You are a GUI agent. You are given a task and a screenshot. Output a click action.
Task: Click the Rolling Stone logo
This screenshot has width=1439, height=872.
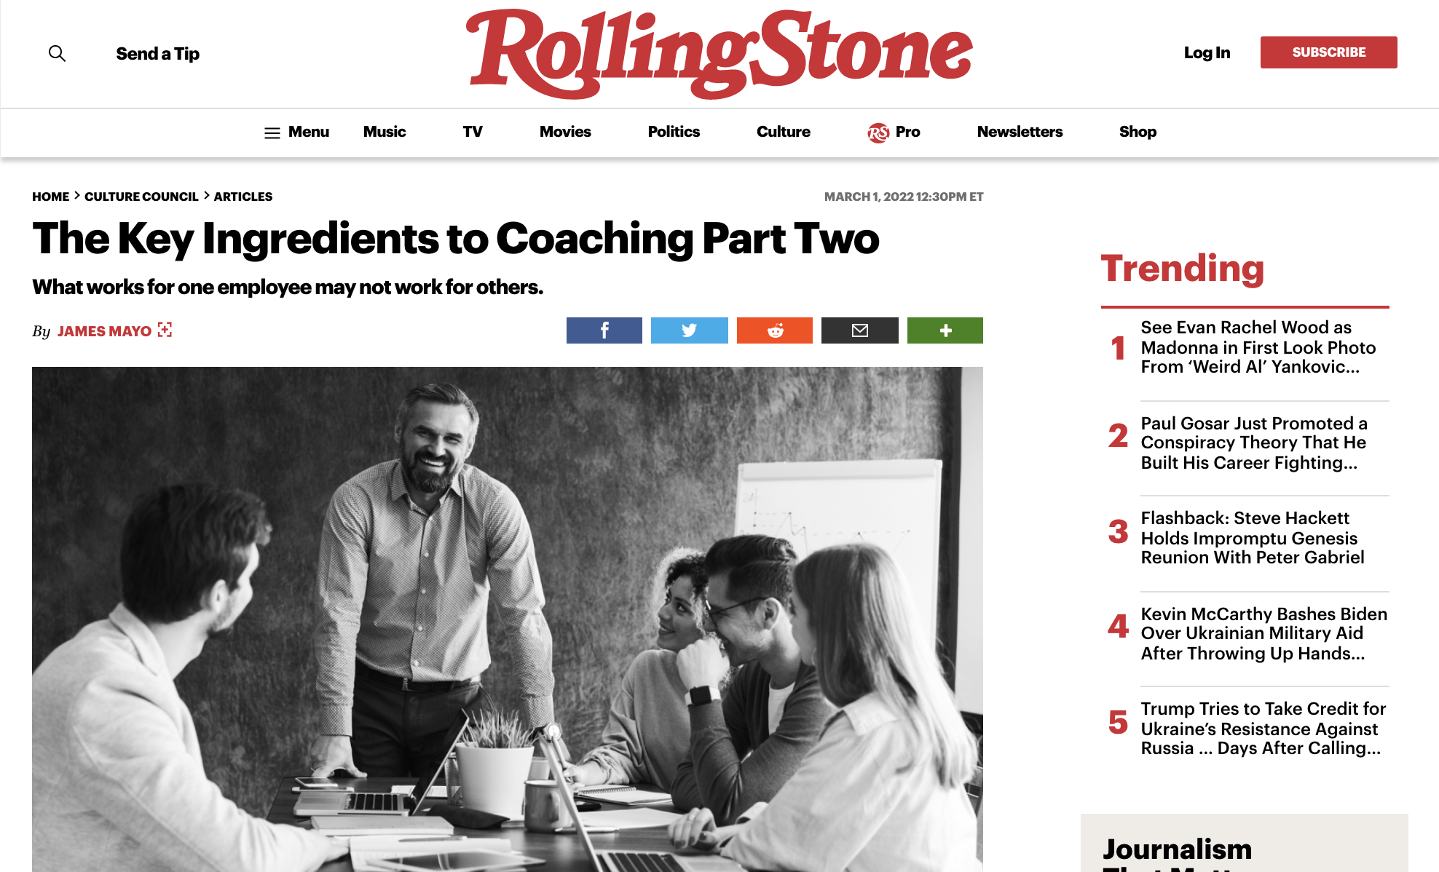[719, 54]
